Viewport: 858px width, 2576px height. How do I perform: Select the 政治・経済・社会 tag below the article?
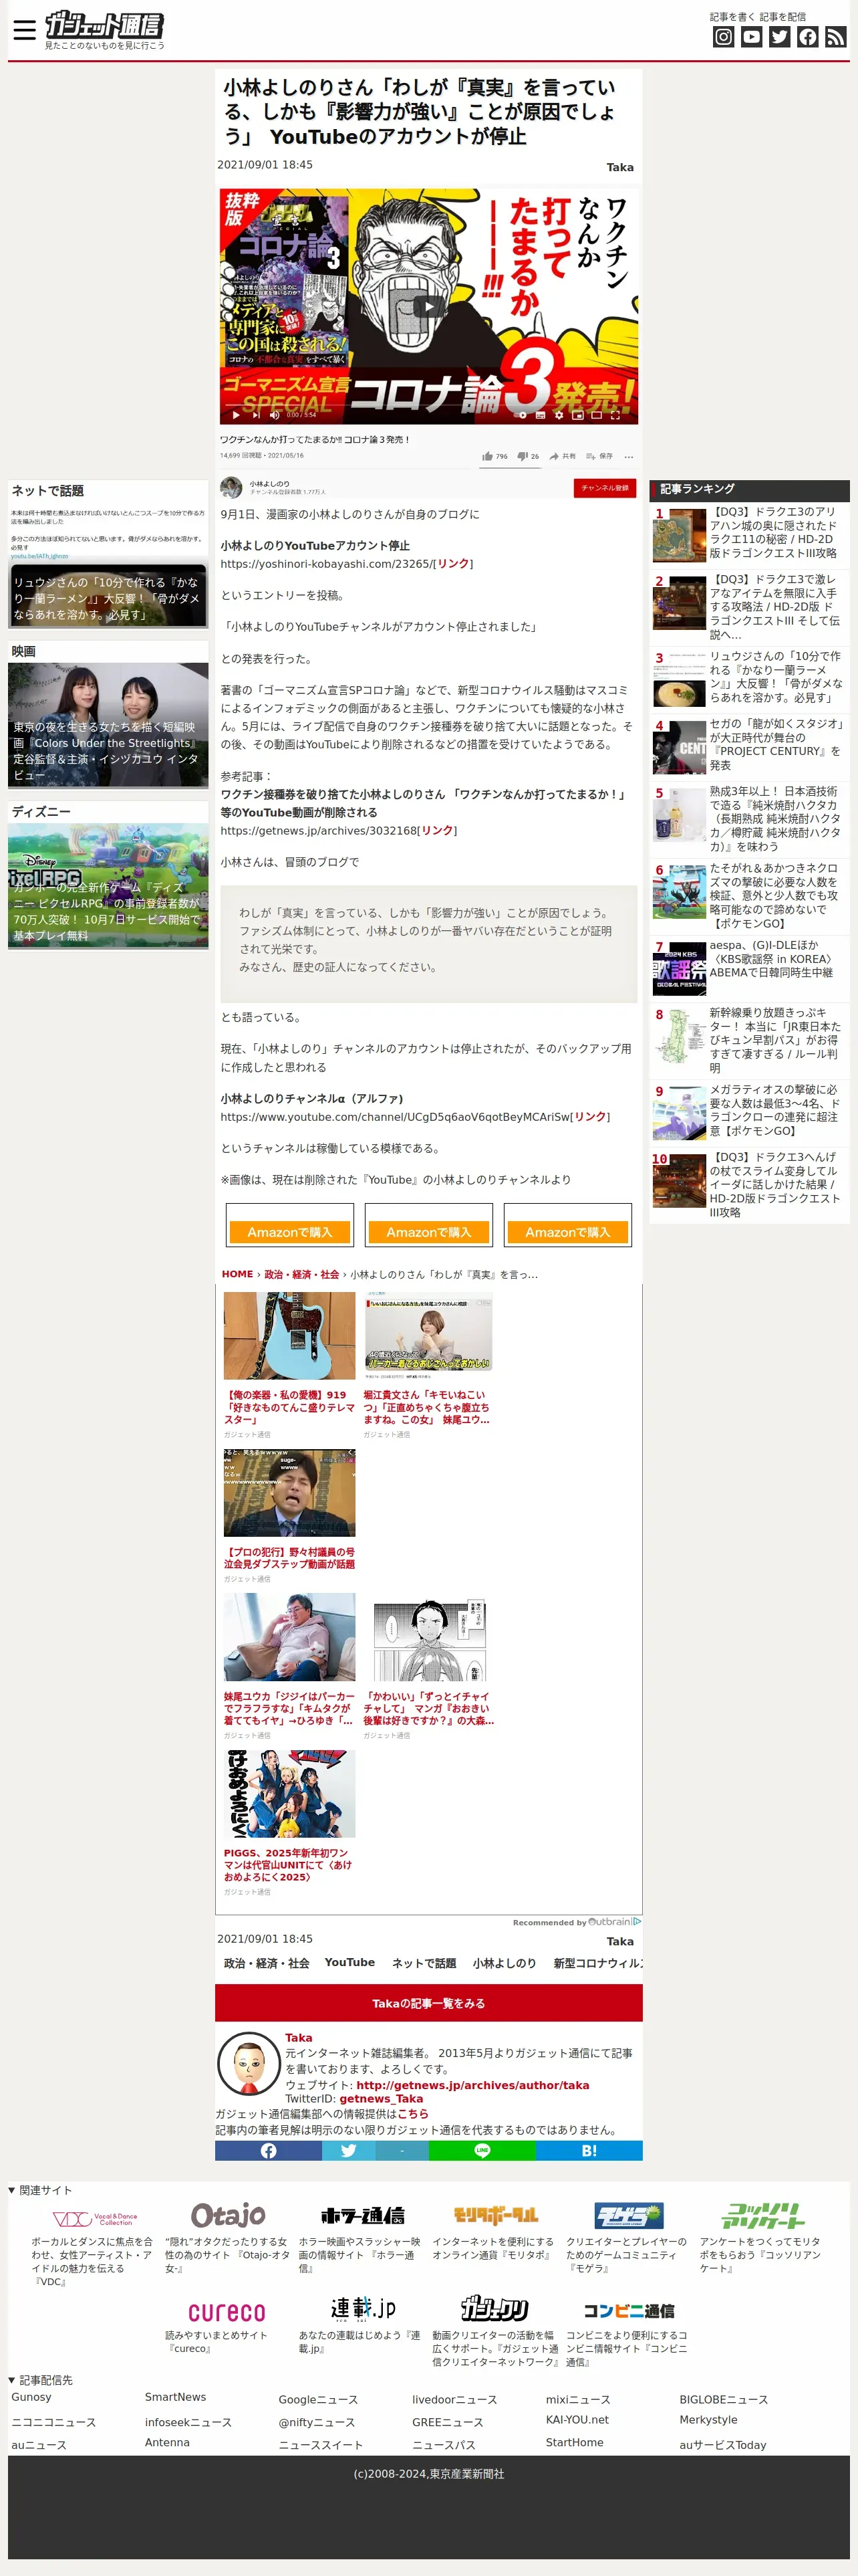coord(267,1963)
